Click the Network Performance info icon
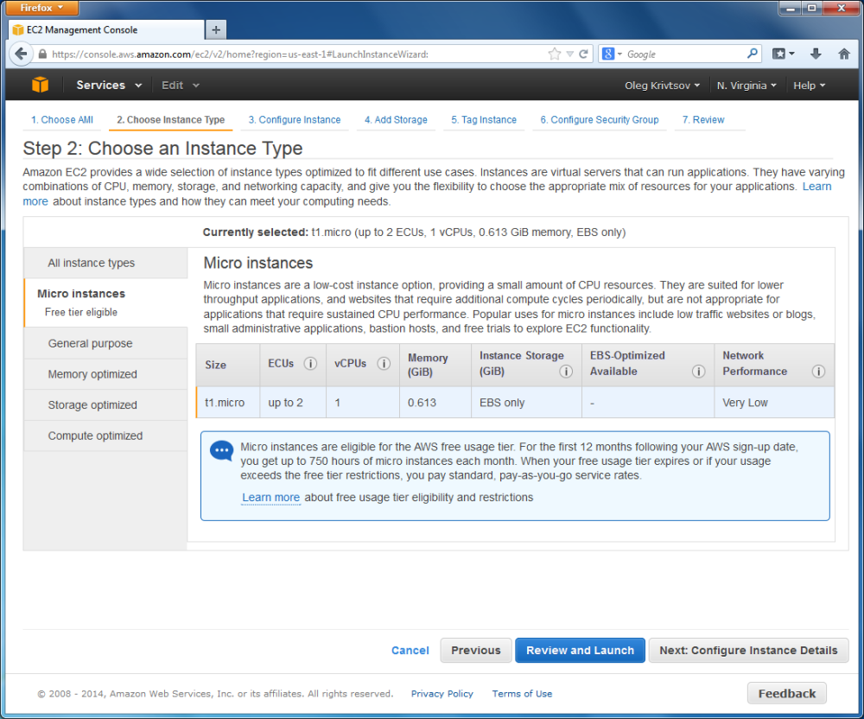This screenshot has height=719, width=864. [x=818, y=372]
